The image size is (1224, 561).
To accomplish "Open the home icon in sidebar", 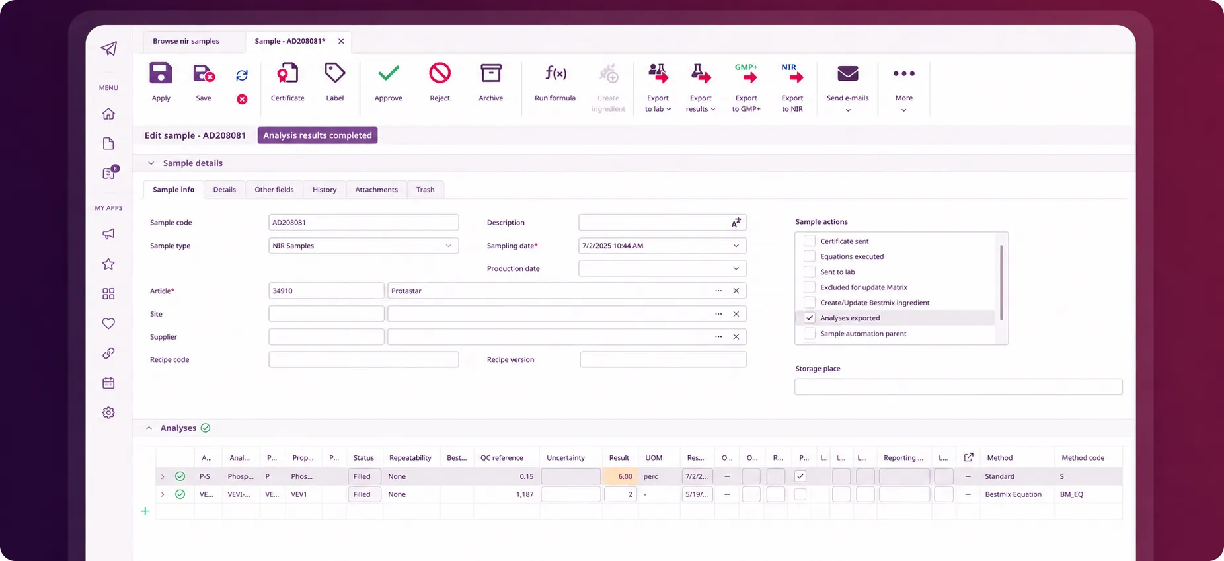I will (108, 114).
